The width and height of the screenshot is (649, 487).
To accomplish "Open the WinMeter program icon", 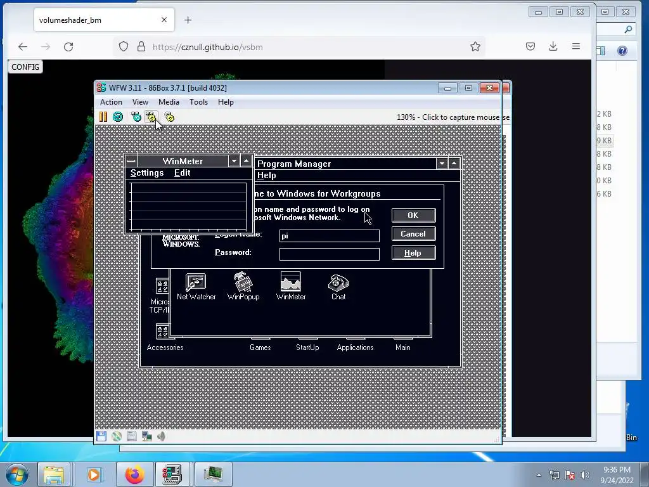I will coord(290,286).
